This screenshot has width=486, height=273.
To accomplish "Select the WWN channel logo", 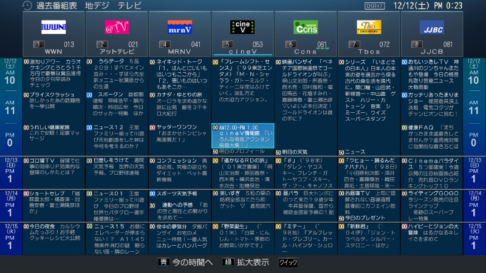I will click(x=53, y=27).
